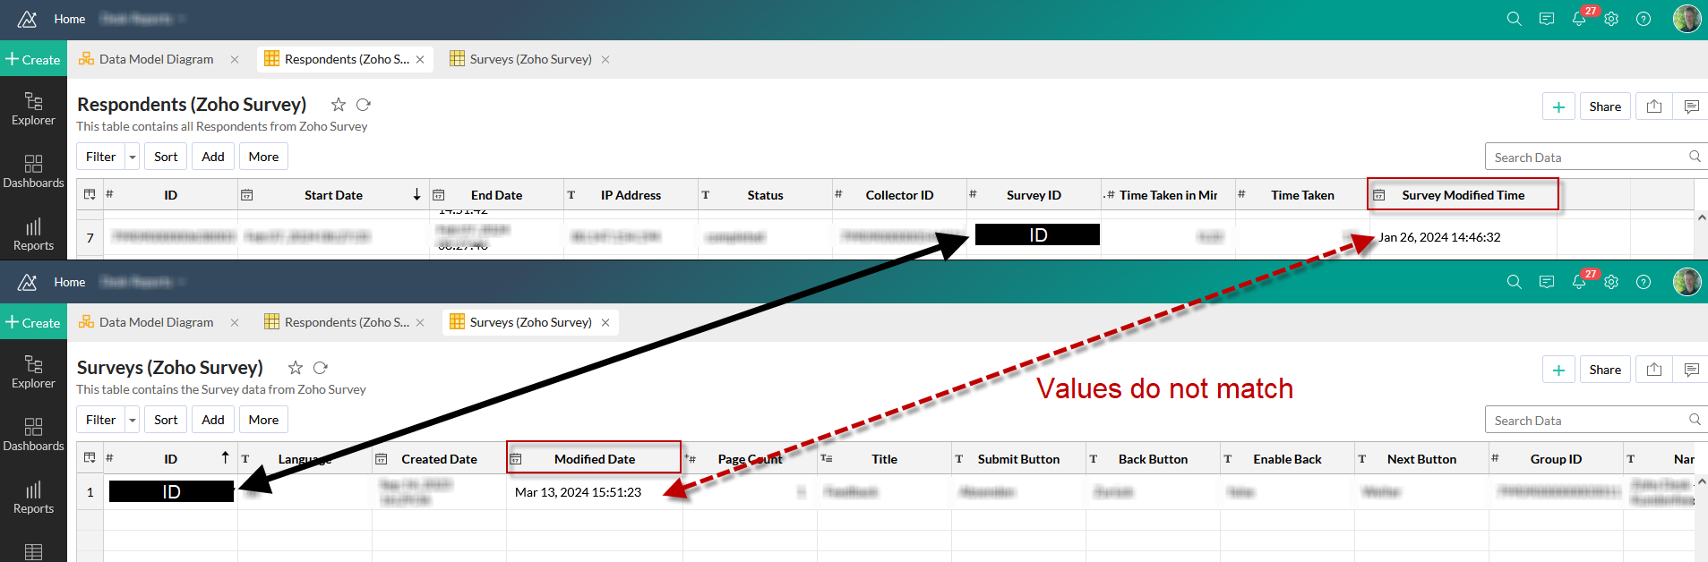Toggle ascending sort arrow on Surveys ID column
Image resolution: width=1708 pixels, height=562 pixels.
[225, 457]
